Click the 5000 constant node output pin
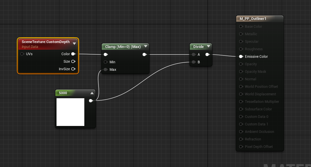 [91, 101]
